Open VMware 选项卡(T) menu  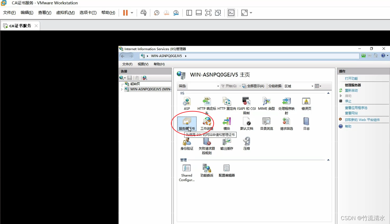pyautogui.click(x=88, y=13)
